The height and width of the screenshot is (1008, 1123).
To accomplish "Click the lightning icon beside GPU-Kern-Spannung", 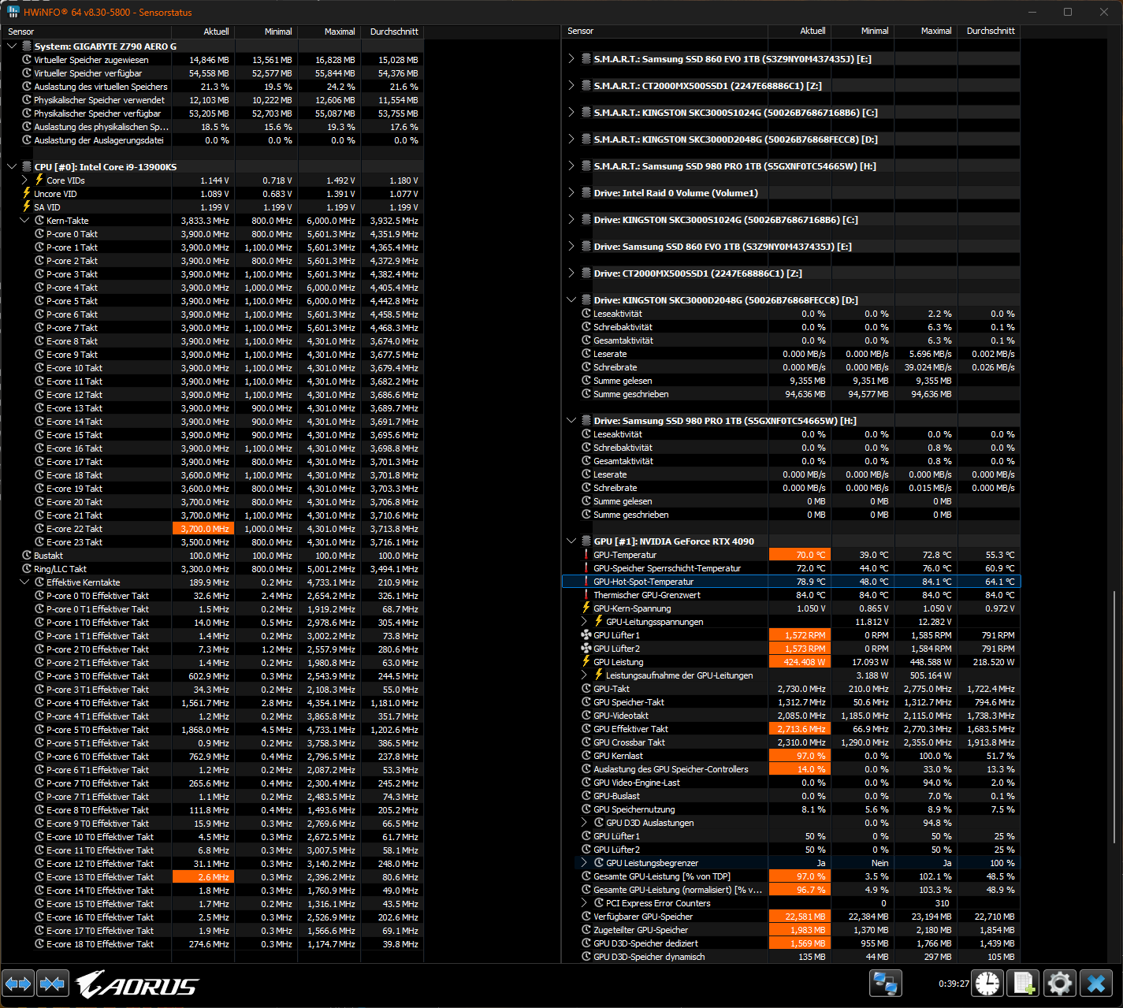I will [x=586, y=608].
